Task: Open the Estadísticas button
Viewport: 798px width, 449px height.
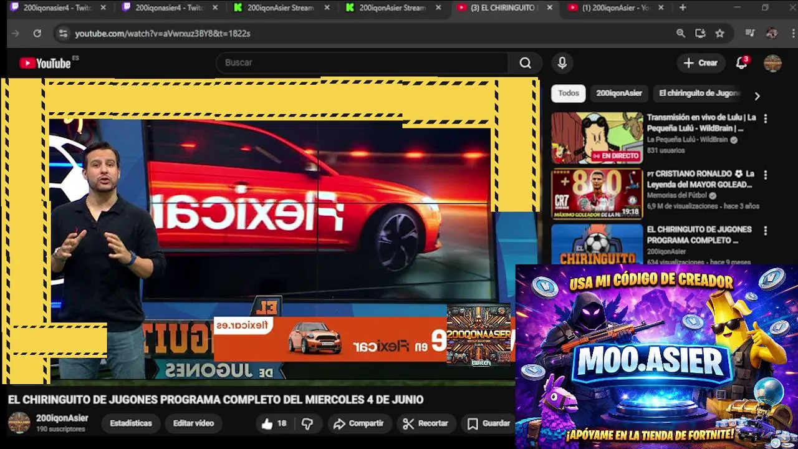Action: pos(131,423)
